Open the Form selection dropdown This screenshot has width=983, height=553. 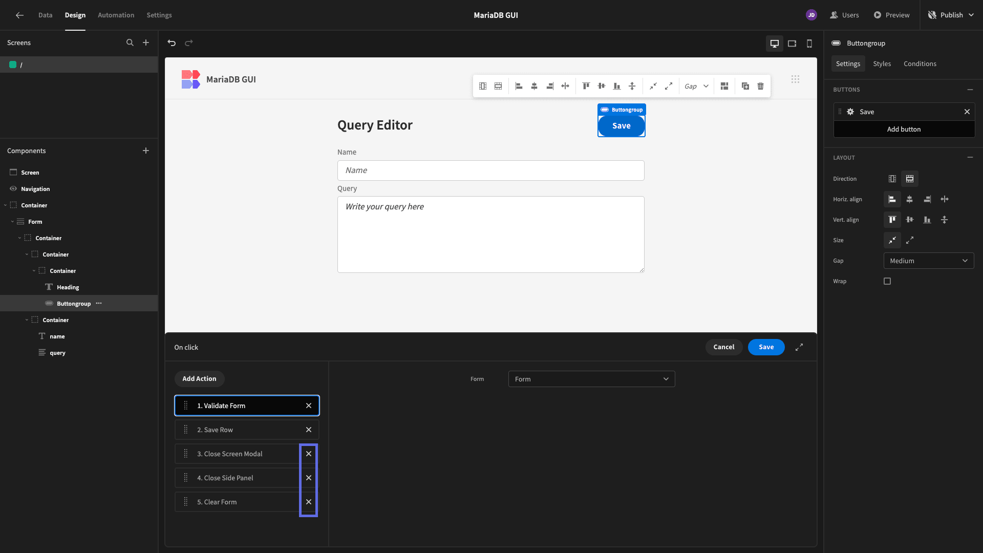point(591,379)
